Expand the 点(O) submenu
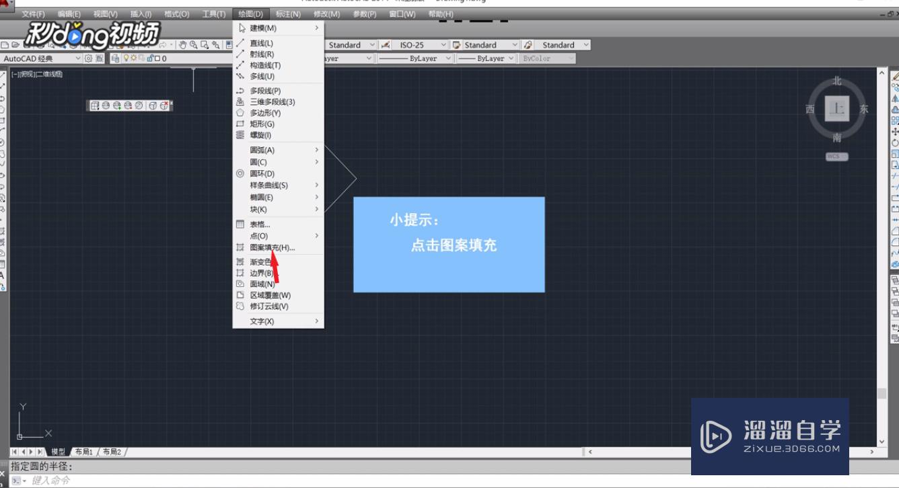The image size is (899, 488). pos(279,236)
